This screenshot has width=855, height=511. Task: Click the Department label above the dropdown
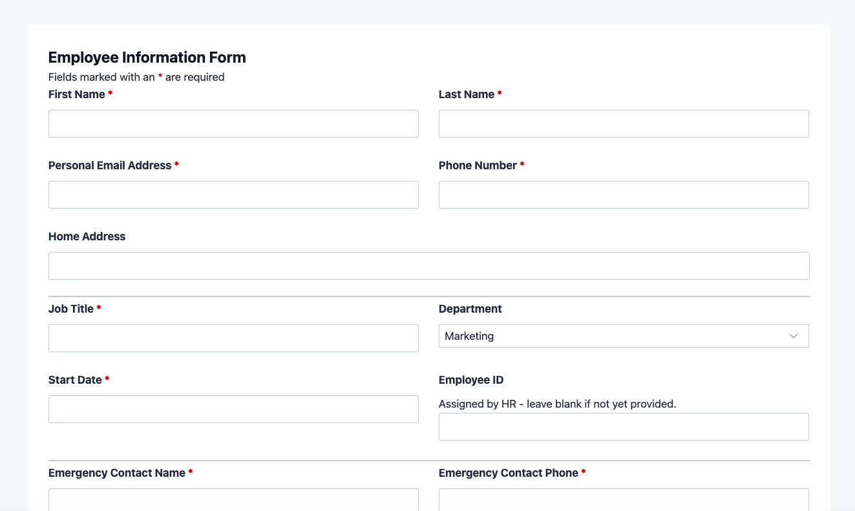pos(470,309)
